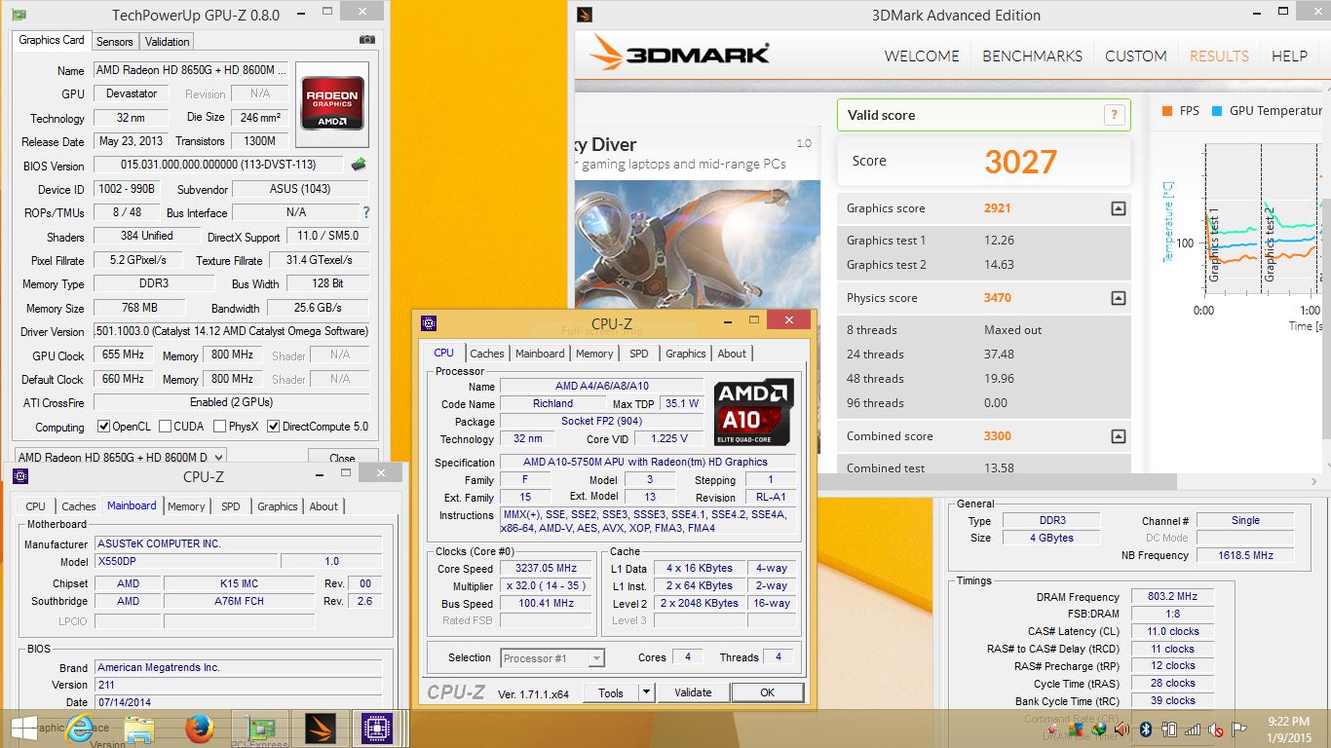Viewport: 1331px width, 748px height.
Task: Open the About tab in Mainboard CPU-Z window
Action: pos(323,506)
